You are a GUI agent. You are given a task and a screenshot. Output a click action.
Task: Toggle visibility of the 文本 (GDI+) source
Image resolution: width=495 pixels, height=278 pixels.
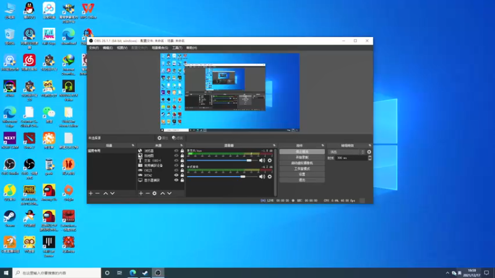point(176,161)
